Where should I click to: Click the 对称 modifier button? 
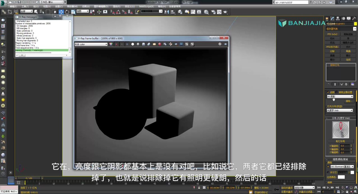[332, 51]
